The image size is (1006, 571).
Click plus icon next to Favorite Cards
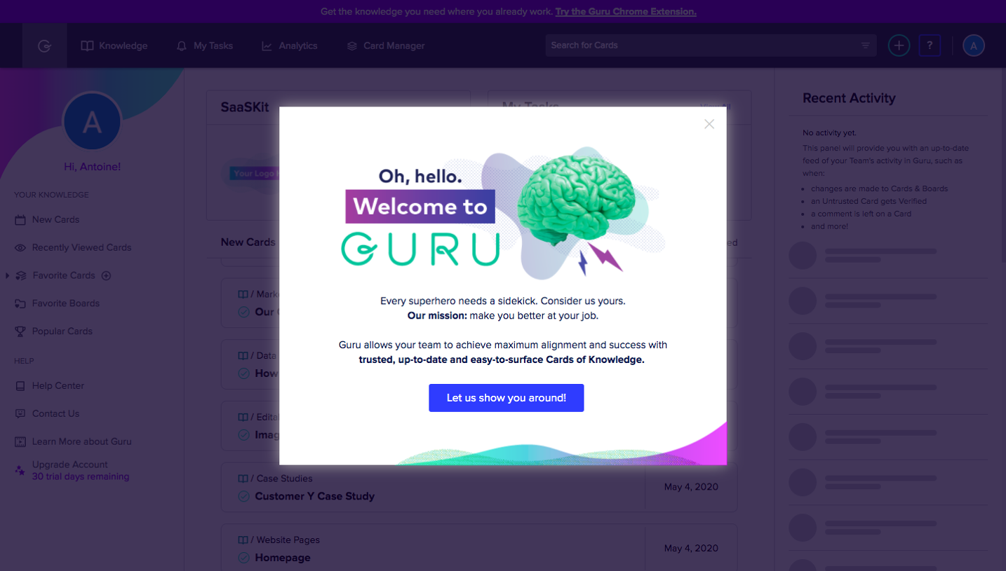(x=107, y=275)
